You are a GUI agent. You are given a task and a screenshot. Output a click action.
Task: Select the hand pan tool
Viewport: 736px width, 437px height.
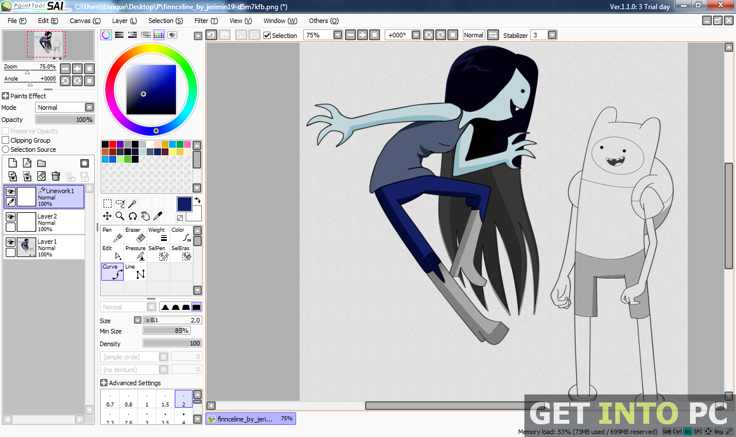(x=145, y=216)
